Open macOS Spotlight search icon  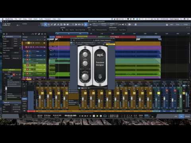tap(181, 19)
